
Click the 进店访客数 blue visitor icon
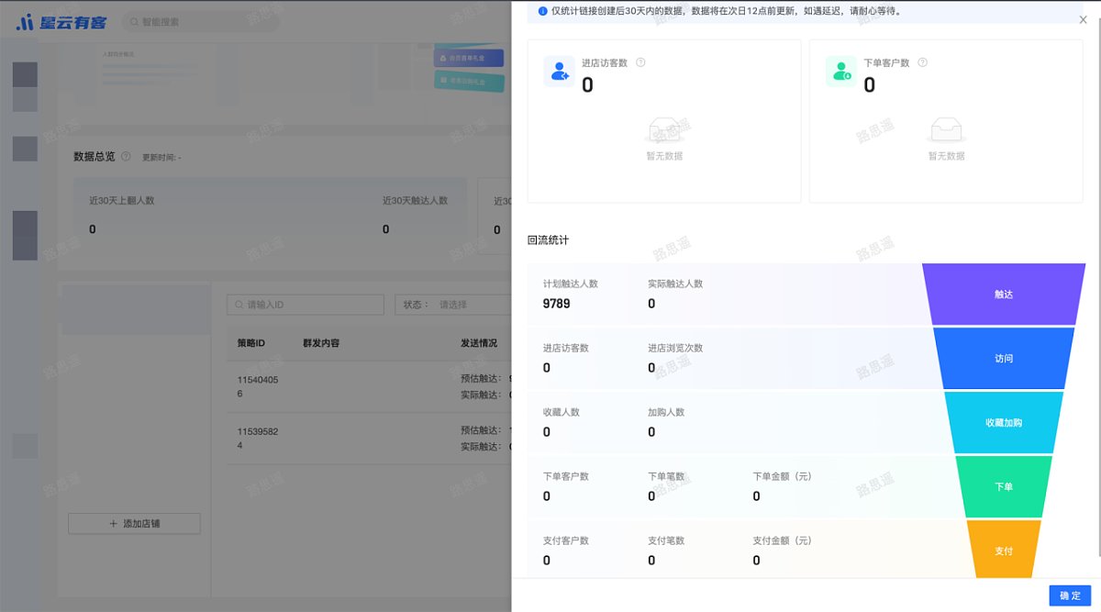[559, 72]
